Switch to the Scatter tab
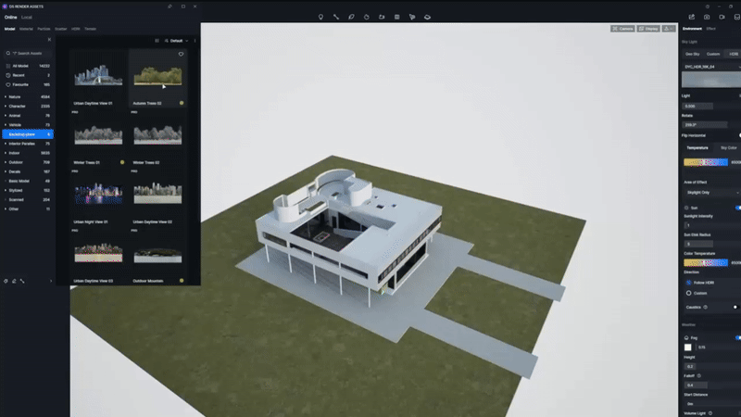Screen dimensions: 741x417 pos(61,29)
